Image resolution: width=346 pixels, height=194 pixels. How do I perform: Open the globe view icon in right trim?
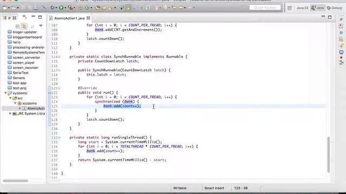point(341,33)
